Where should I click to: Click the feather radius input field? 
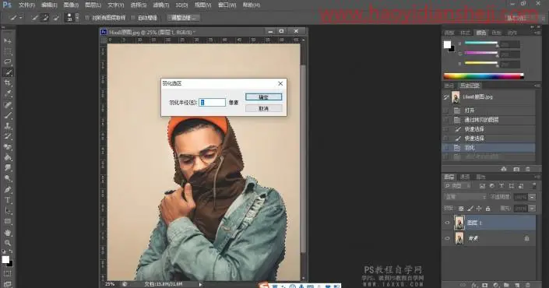(212, 102)
